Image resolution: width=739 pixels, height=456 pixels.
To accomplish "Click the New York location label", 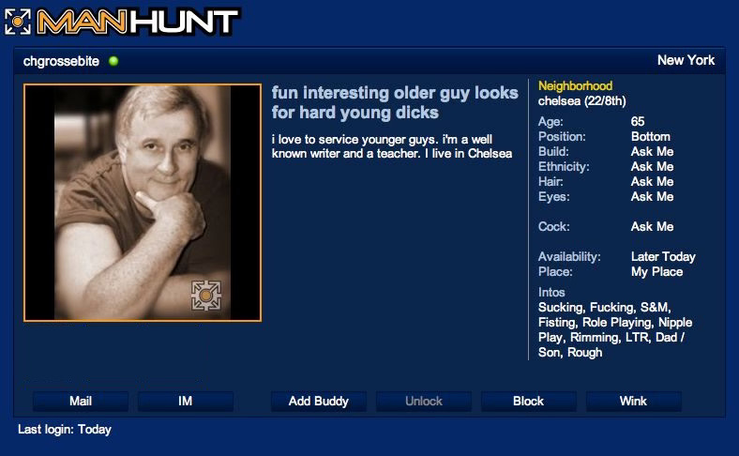I will click(x=686, y=60).
